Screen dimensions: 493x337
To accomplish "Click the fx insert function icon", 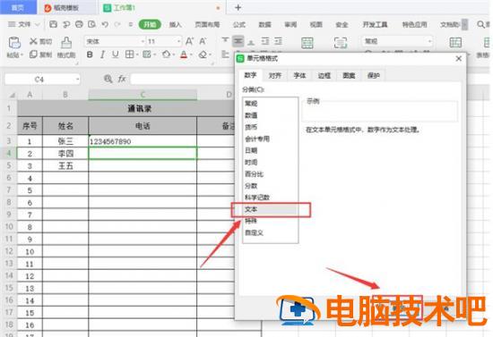I will (x=122, y=79).
